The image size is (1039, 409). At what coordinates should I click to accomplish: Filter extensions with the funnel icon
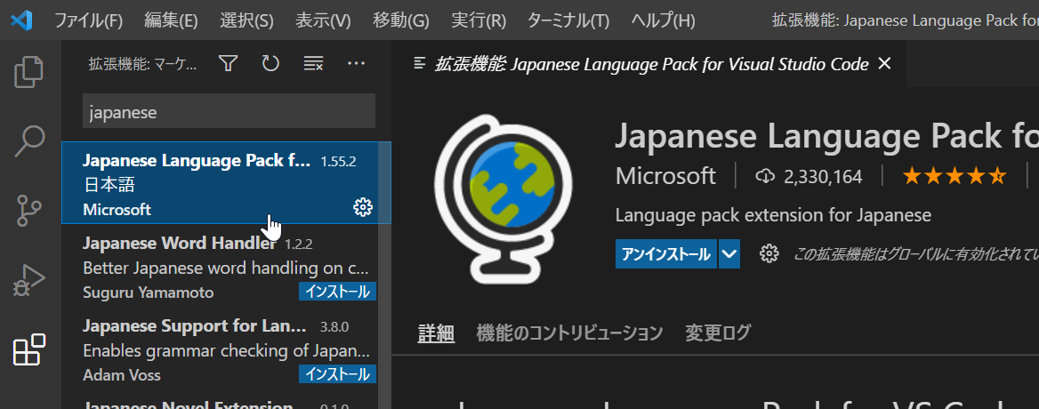click(x=228, y=63)
